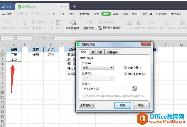Screen dimensions: 187x127
Task: Open a new tab with the plus button
Action: coord(74,6)
